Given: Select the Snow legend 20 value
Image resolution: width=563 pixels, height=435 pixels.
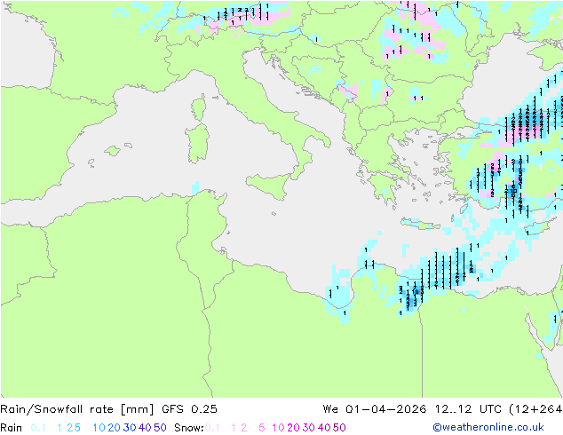Looking at the screenshot, I should click(x=293, y=428).
